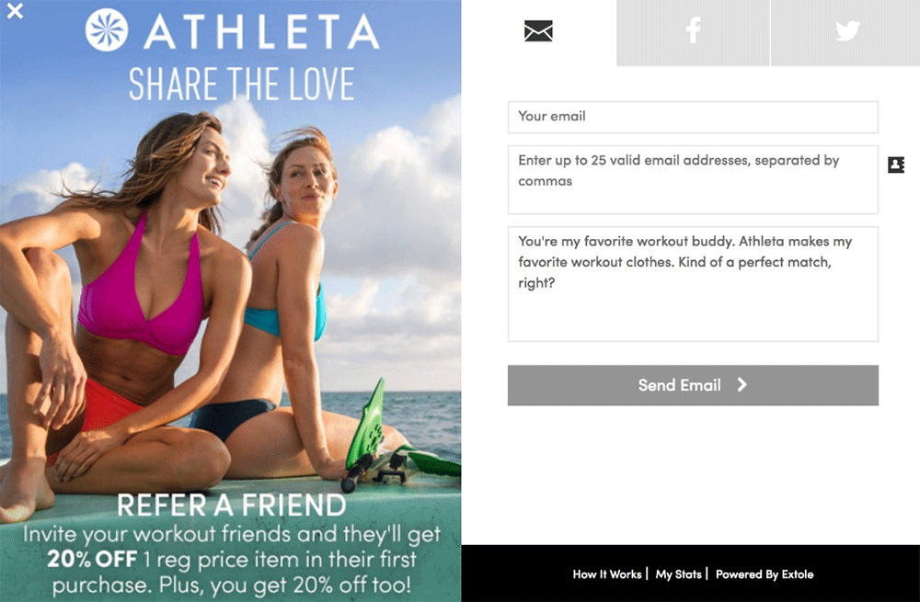Click the Send Email button
The height and width of the screenshot is (602, 920).
pos(693,385)
